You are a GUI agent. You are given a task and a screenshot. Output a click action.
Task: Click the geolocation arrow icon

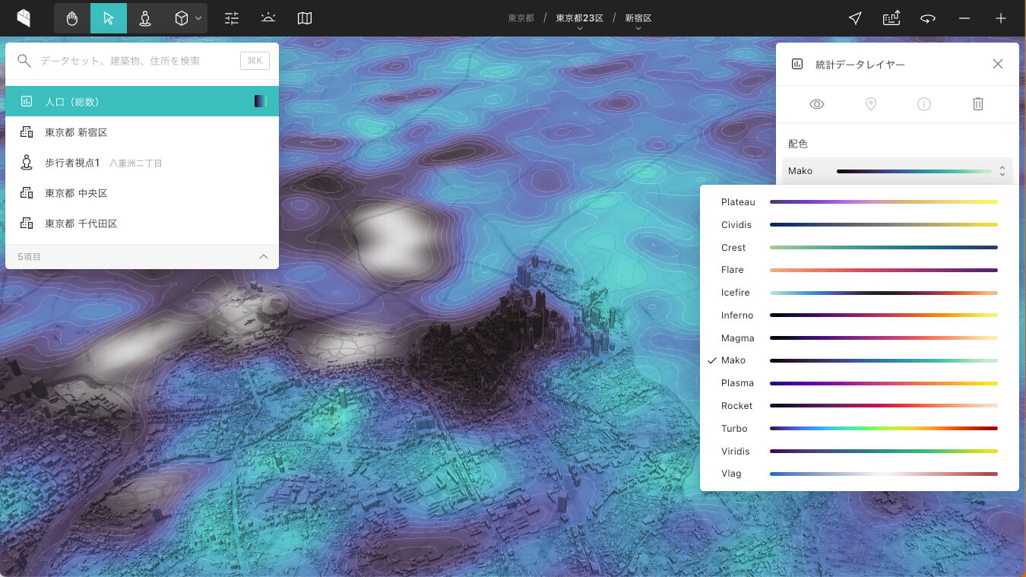855,18
